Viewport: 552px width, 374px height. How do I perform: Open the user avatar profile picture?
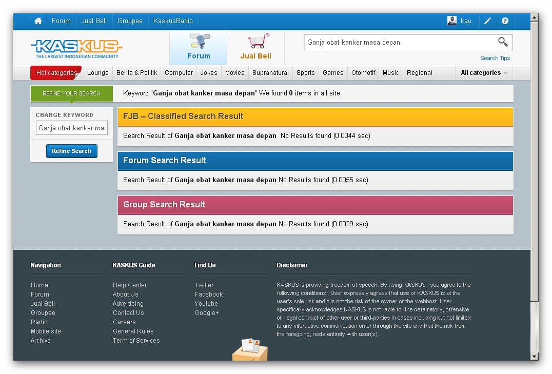pos(451,21)
